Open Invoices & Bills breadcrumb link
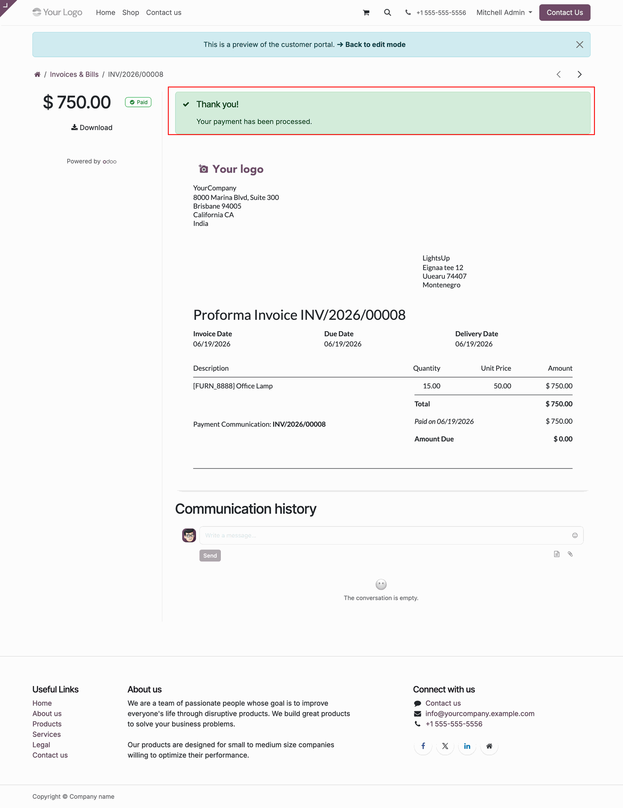Screen dimensions: 623x808 click(x=74, y=74)
